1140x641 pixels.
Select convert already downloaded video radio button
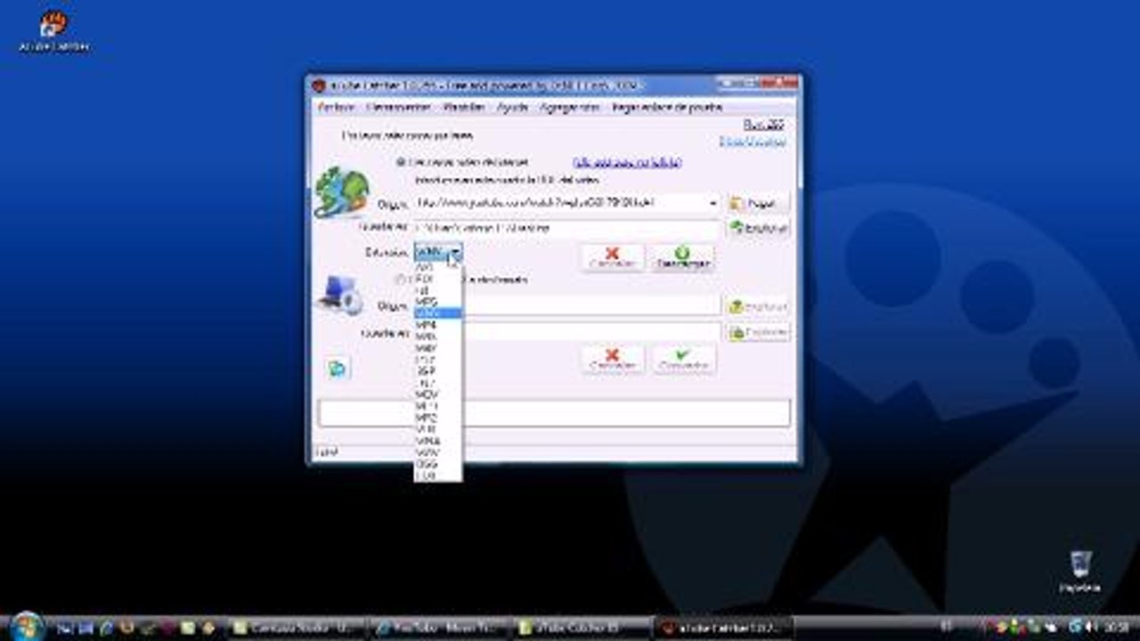pos(401,280)
